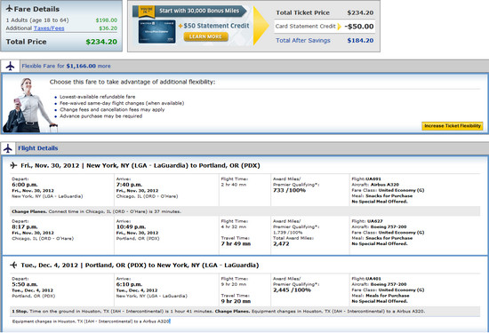Click the yellow arrow next to Card Statement Credit
Viewport: 489px width, 333px height.
pos(340,27)
